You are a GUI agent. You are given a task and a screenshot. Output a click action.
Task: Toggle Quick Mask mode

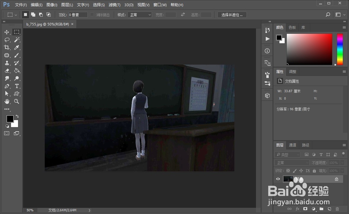click(7, 133)
